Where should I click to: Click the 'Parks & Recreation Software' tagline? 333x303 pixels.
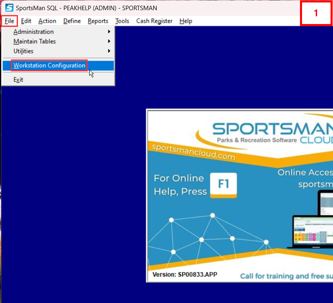point(257,140)
